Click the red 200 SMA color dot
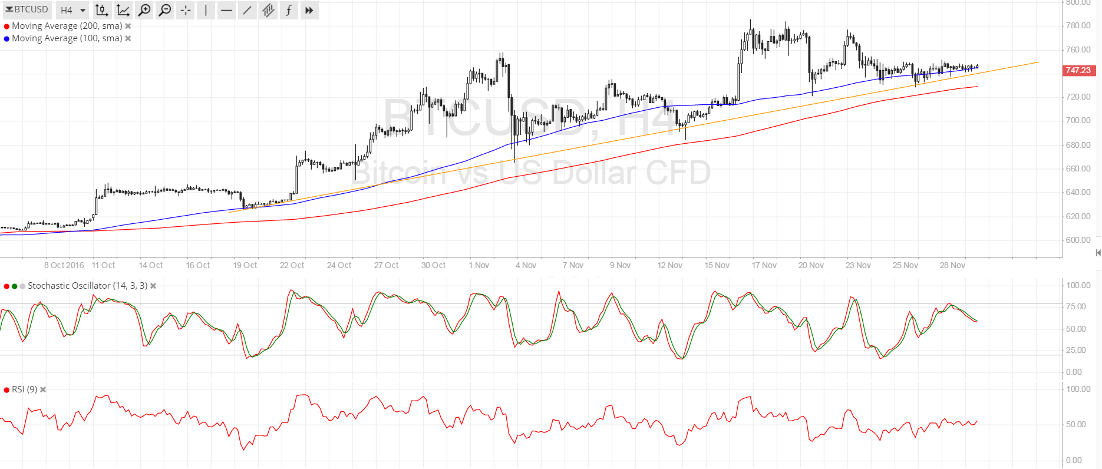The image size is (1102, 469). 6,27
